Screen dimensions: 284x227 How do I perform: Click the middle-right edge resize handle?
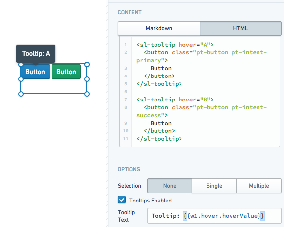pos(87,79)
